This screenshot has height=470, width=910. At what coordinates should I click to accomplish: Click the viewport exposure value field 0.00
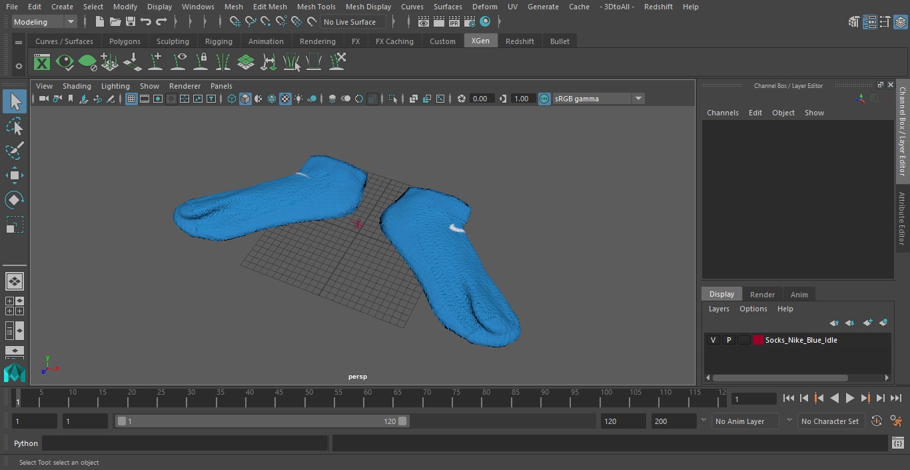(481, 99)
